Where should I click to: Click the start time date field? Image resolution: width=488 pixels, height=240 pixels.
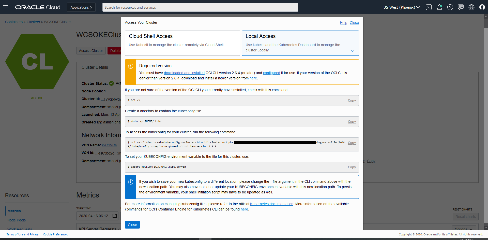coord(97,216)
